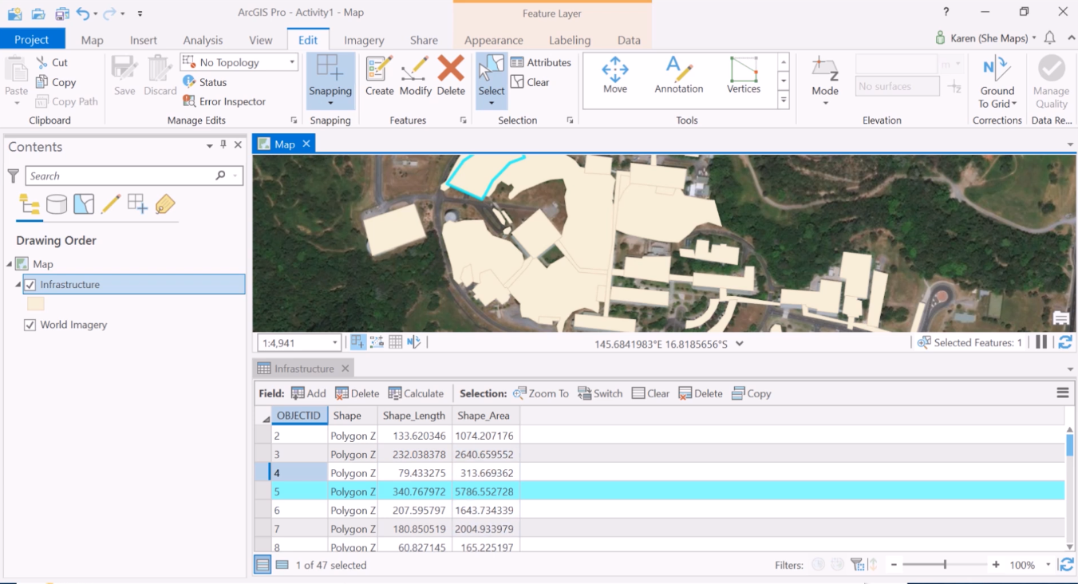Click the search box in Contents pane

tap(133, 176)
